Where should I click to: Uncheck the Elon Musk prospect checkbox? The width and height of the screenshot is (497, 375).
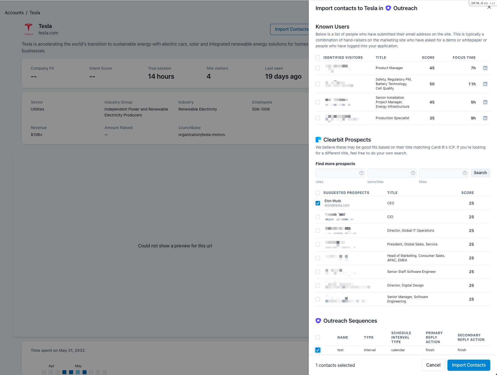pyautogui.click(x=318, y=203)
